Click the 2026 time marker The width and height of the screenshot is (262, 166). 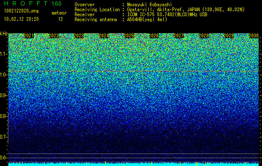click(154, 36)
